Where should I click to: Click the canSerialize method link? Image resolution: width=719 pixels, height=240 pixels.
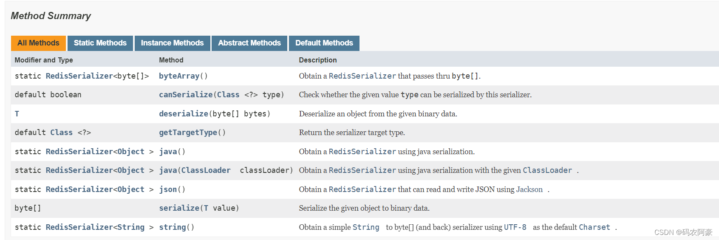185,95
